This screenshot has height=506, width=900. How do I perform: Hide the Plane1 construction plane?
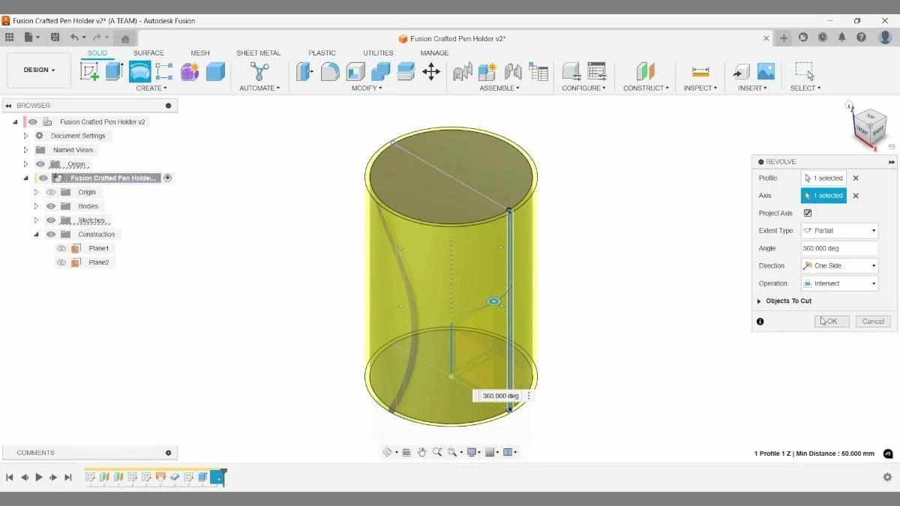pos(61,247)
